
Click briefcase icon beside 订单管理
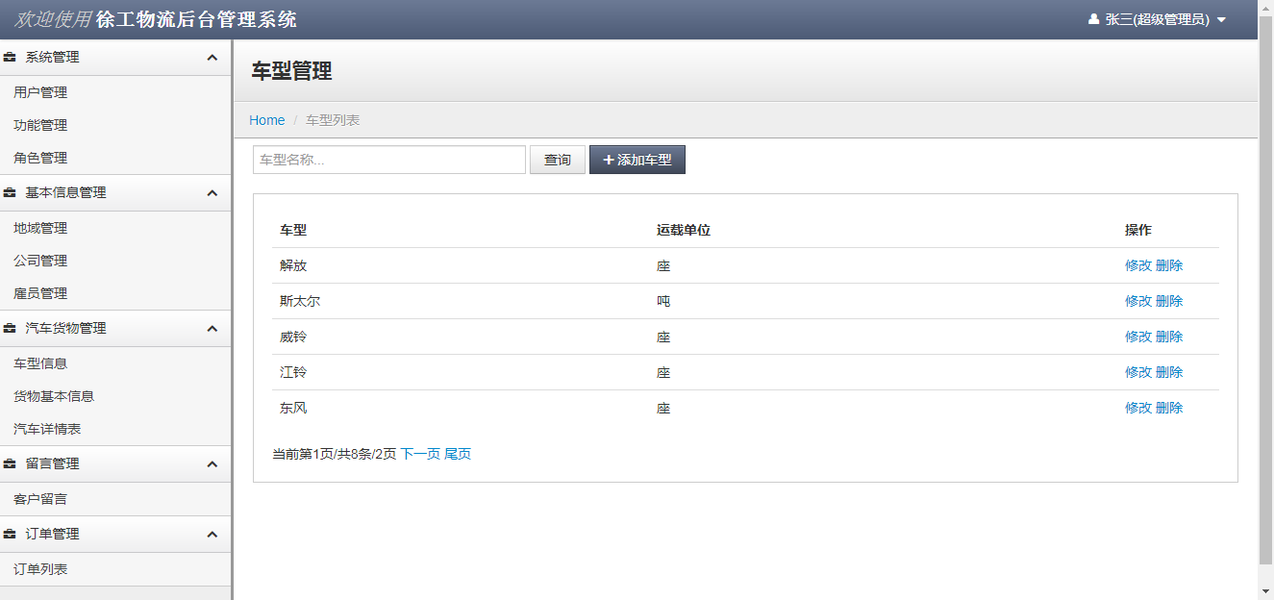click(x=10, y=535)
